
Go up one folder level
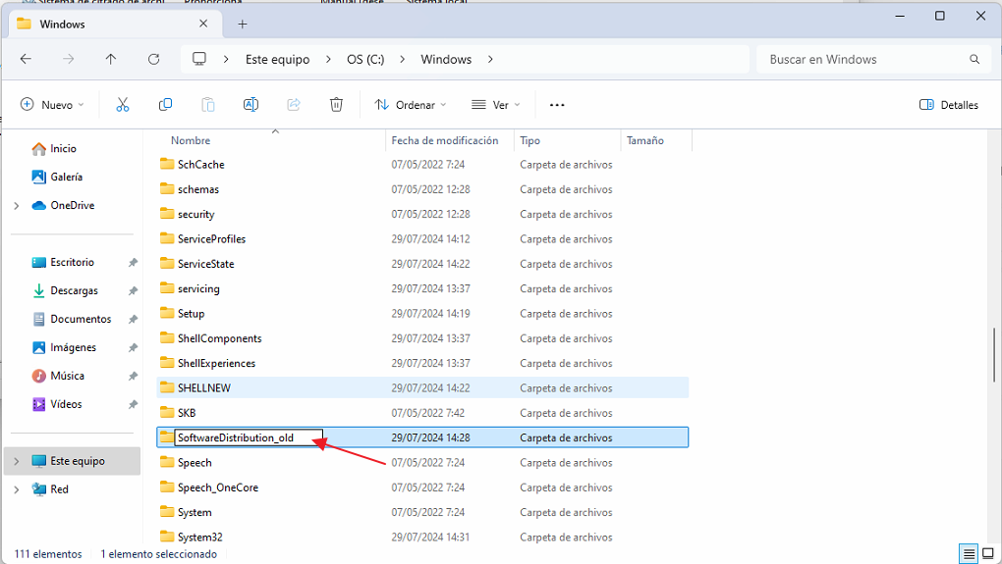(x=111, y=59)
